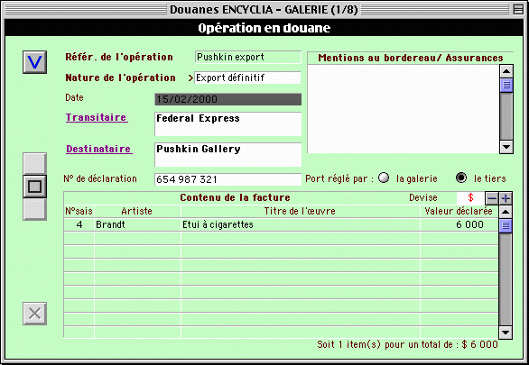Click the plus button to add invoice line
The image size is (529, 365).
click(506, 198)
